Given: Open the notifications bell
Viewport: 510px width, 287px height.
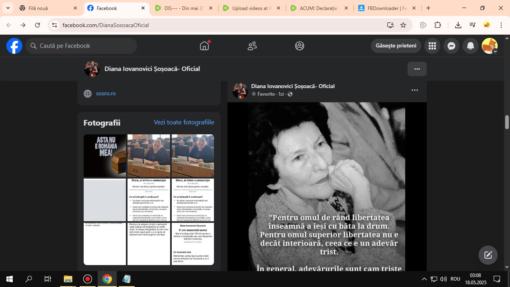Looking at the screenshot, I should [471, 46].
